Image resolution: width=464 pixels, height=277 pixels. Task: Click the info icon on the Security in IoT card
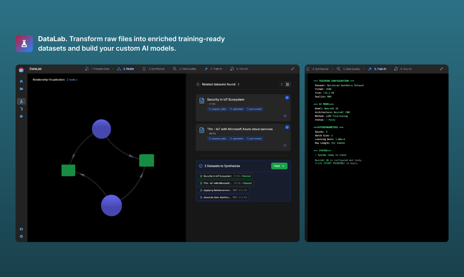pyautogui.click(x=285, y=116)
